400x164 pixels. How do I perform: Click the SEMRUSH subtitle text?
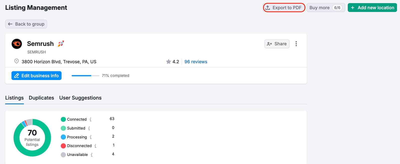coord(36,52)
